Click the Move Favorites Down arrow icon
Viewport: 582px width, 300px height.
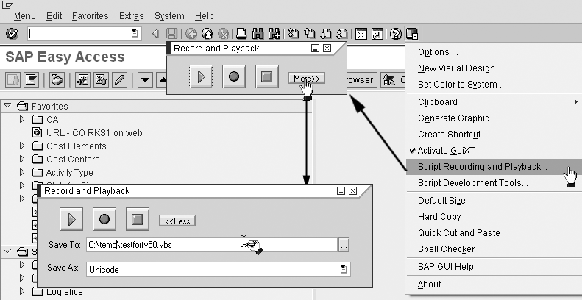pos(145,79)
